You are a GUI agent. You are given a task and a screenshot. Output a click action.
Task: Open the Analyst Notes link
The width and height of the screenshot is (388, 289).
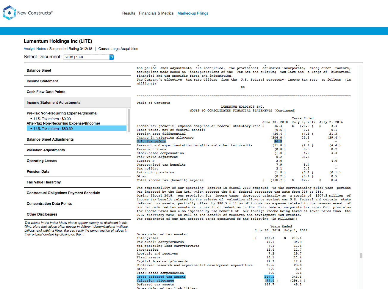(x=35, y=49)
